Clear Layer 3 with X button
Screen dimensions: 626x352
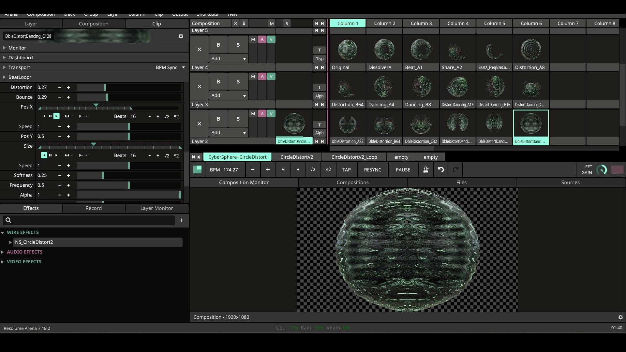point(199,86)
